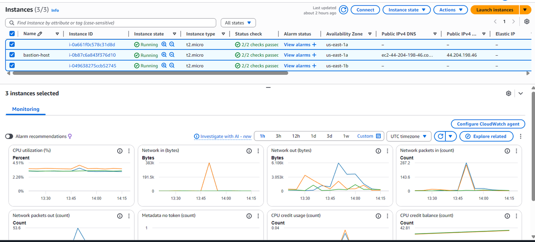Zoom in on instance i-049638275ccb52745 state
Screen dimensions: 535x242
tap(164, 66)
